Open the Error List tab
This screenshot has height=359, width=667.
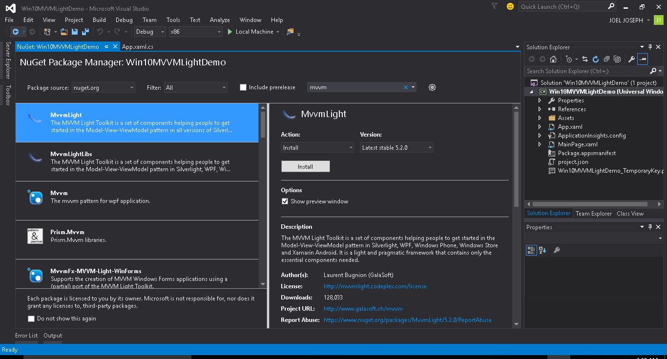click(26, 336)
